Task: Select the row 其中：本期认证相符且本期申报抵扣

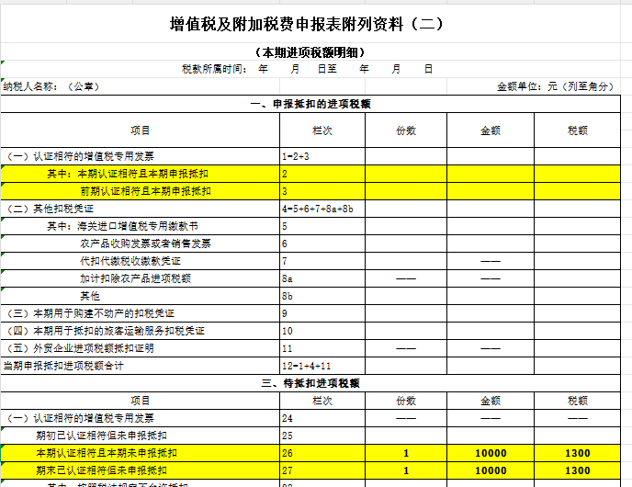Action: click(x=310, y=174)
